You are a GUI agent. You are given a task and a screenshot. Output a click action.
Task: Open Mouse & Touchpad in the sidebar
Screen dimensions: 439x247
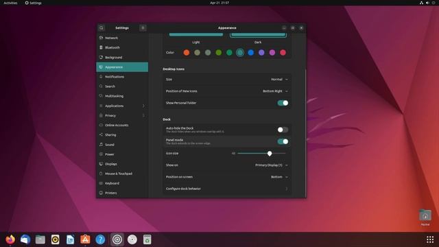[122, 174]
